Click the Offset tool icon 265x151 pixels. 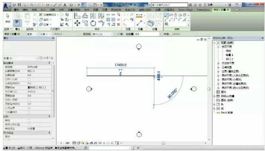coord(85,16)
